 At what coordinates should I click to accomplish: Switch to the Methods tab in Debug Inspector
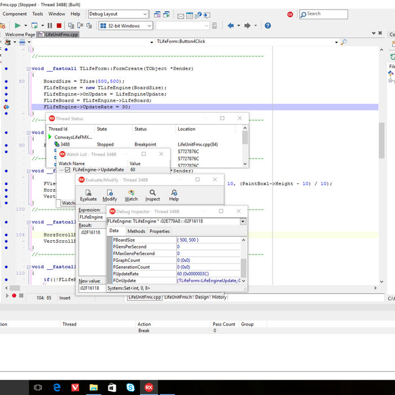click(x=137, y=231)
